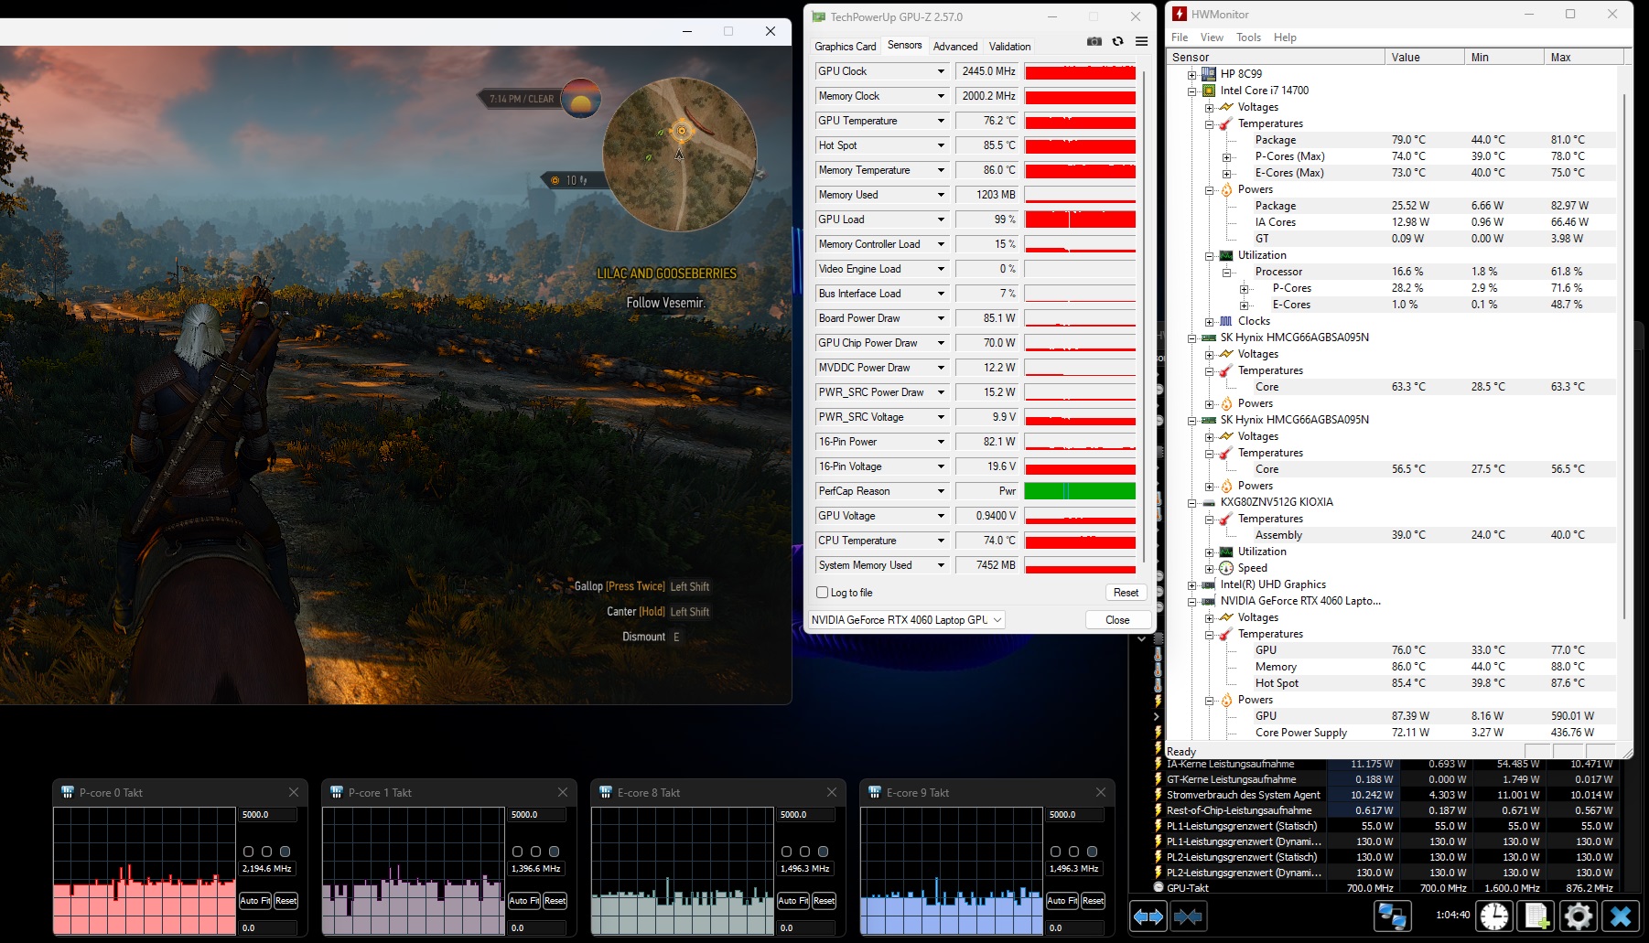Click the 0.0 minimum field in E-core 9 Takt
This screenshot has width=1649, height=943.
pyautogui.click(x=1075, y=927)
